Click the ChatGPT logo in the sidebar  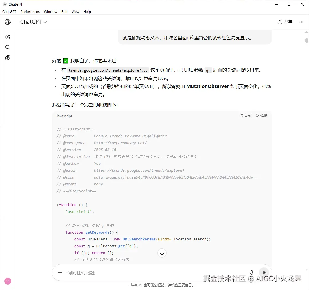[x=8, y=22]
